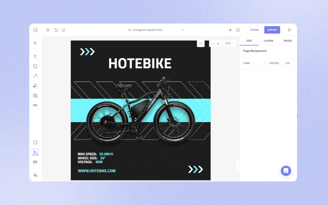The image size is (328, 205).
Task: Select the Text tool
Action: click(35, 57)
